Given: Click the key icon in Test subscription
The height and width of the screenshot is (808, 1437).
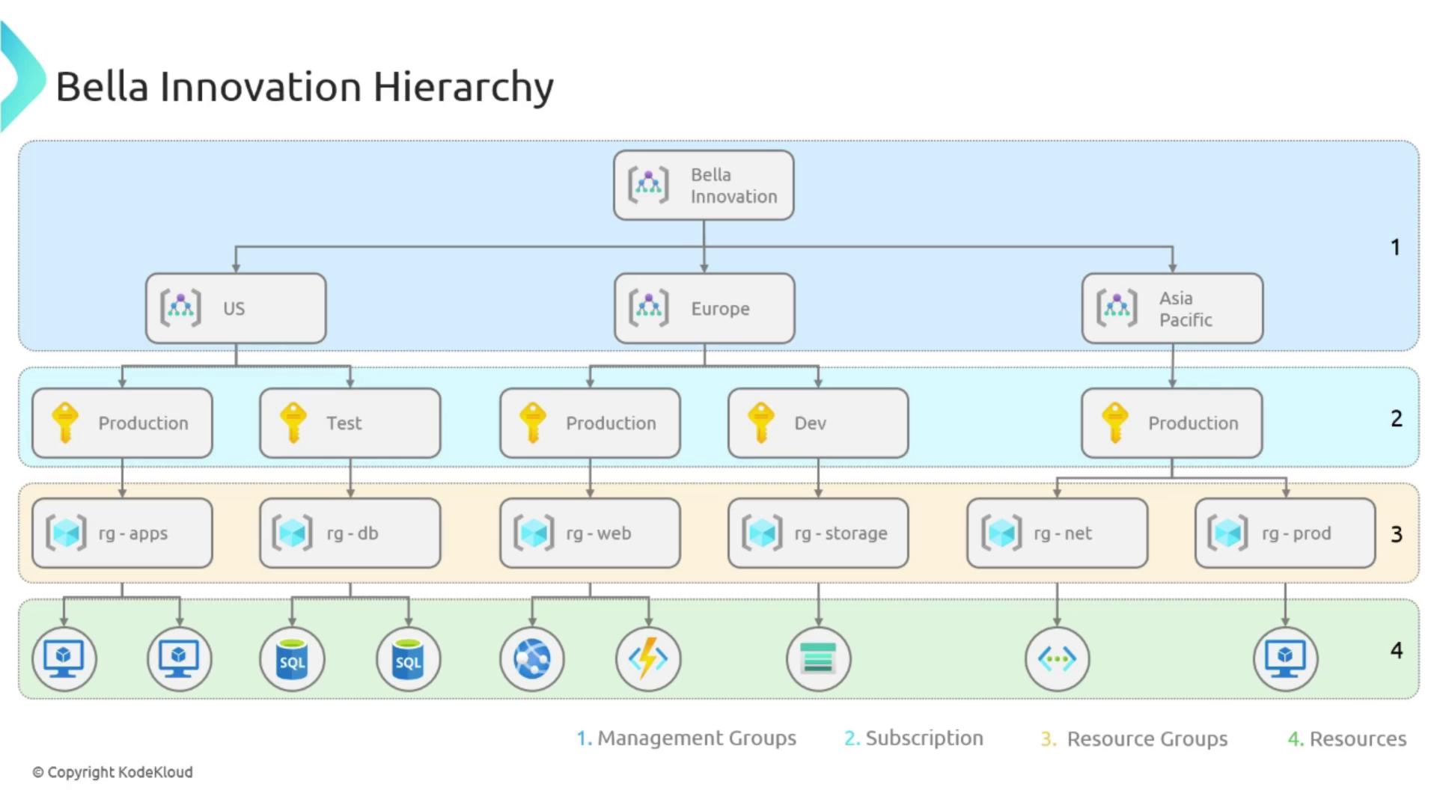Looking at the screenshot, I should click(293, 423).
